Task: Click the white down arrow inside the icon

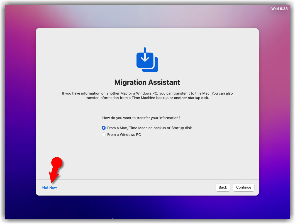Action: [x=145, y=56]
